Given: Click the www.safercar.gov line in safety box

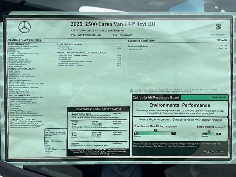Looking at the screenshot, I should (100, 154).
